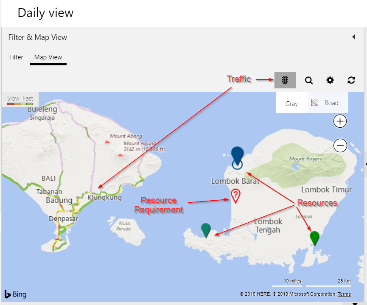Click the Road map style thumbnail icon
This screenshot has width=367, height=305.
pyautogui.click(x=314, y=103)
